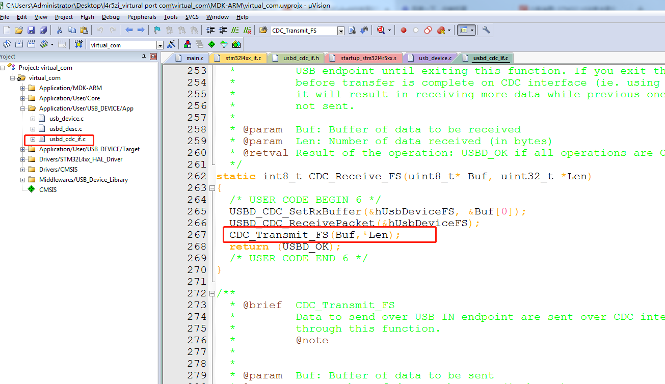Open Options for Target dialog

click(172, 44)
